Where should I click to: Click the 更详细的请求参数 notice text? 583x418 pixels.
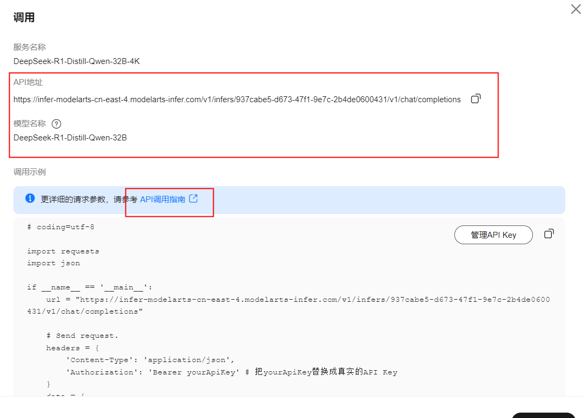[89, 200]
